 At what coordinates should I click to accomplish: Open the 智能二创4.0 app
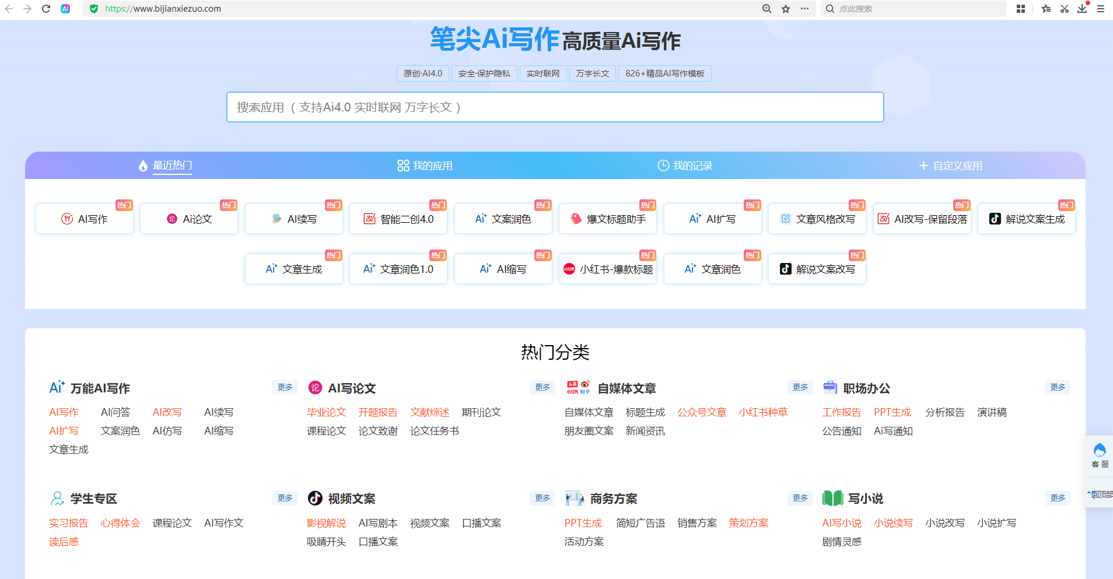coord(398,218)
